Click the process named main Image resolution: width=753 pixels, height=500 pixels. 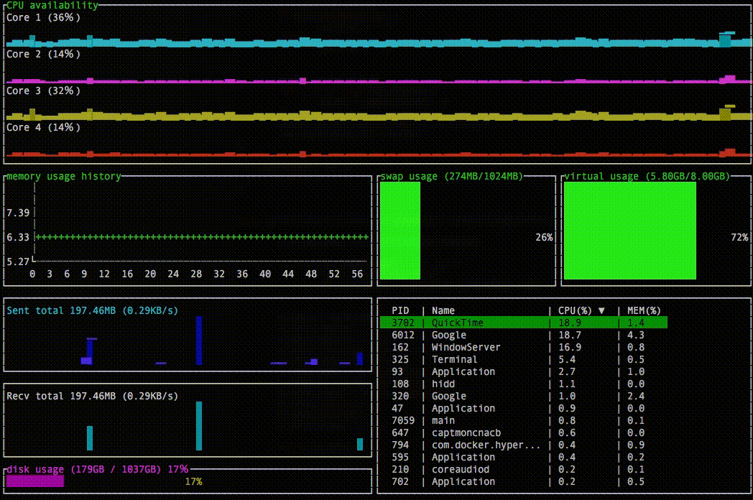click(443, 421)
